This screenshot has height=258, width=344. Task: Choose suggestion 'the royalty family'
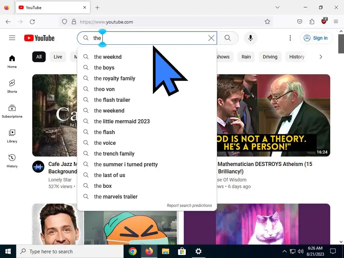tap(147, 78)
